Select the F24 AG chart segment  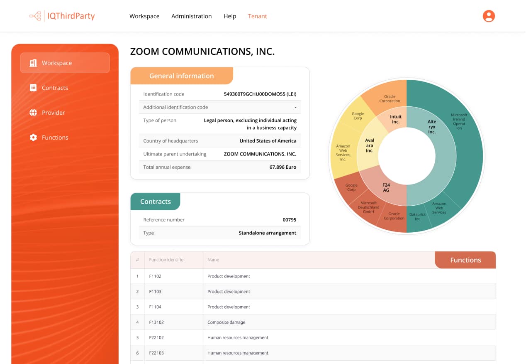(x=386, y=187)
